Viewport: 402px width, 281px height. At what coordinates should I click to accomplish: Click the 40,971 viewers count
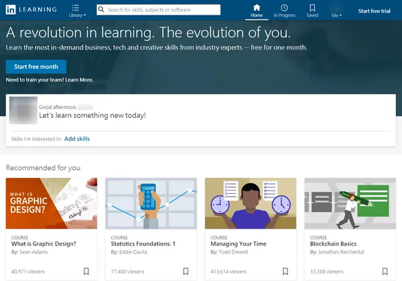coord(28,272)
